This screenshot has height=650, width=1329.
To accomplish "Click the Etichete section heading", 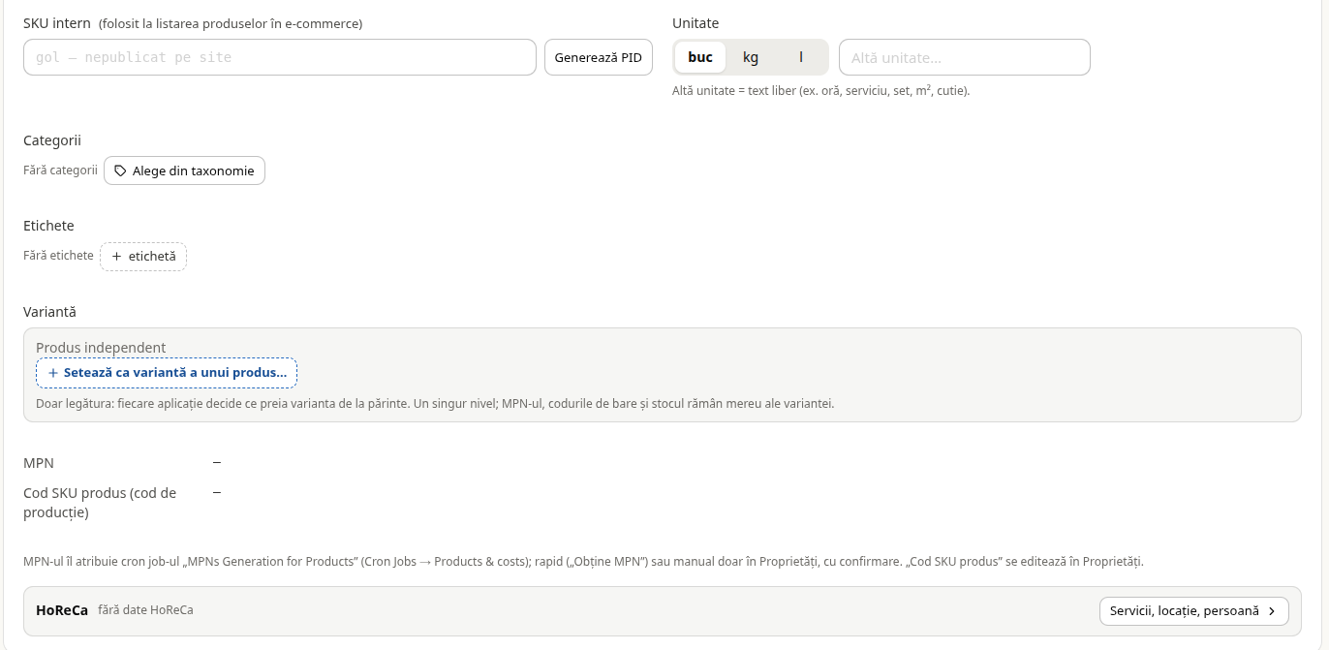I will 48,226.
